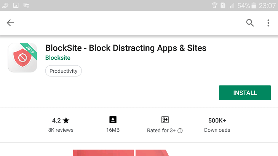Screen dimensions: 278x156
Task: View the 8K reviews label
Action: pyautogui.click(x=61, y=130)
